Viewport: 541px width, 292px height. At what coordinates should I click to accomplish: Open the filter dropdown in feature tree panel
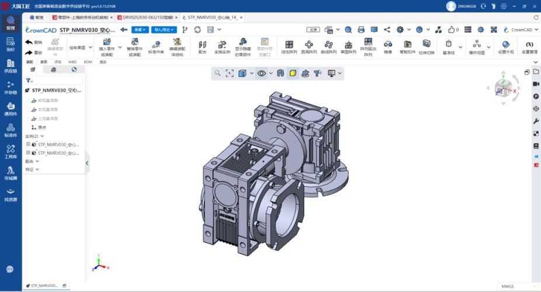pyautogui.click(x=29, y=81)
